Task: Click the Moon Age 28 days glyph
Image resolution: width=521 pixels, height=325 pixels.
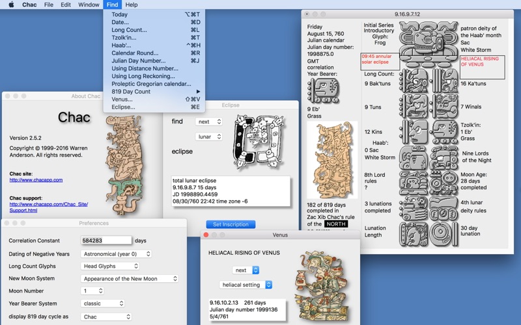Action: [x=445, y=183]
